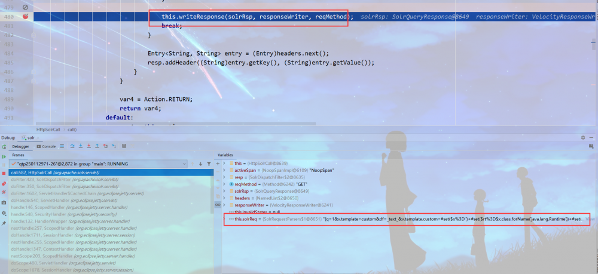Take a thread dump with the camera icon
This screenshot has width=598, height=274.
tap(4, 203)
